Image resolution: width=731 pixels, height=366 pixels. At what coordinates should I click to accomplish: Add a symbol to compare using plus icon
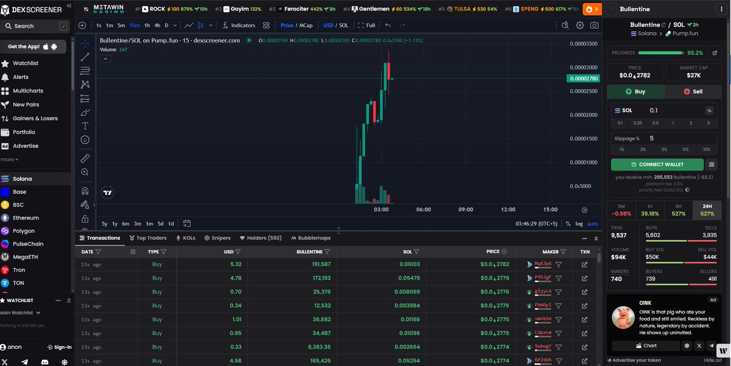pyautogui.click(x=82, y=26)
